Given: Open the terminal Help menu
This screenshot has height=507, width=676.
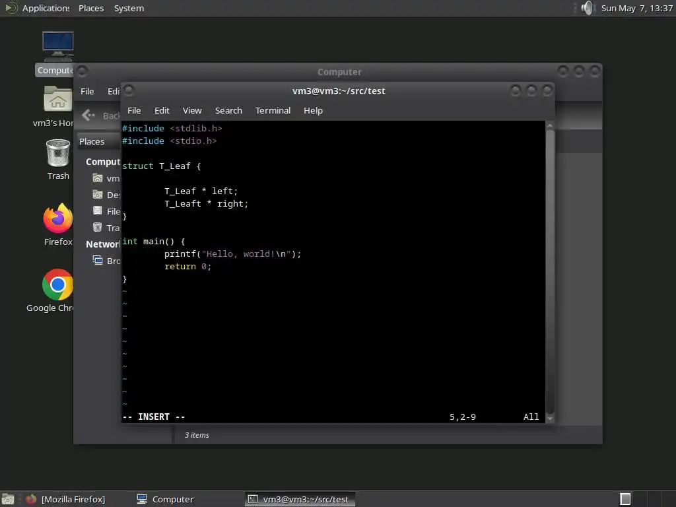Looking at the screenshot, I should coord(313,110).
